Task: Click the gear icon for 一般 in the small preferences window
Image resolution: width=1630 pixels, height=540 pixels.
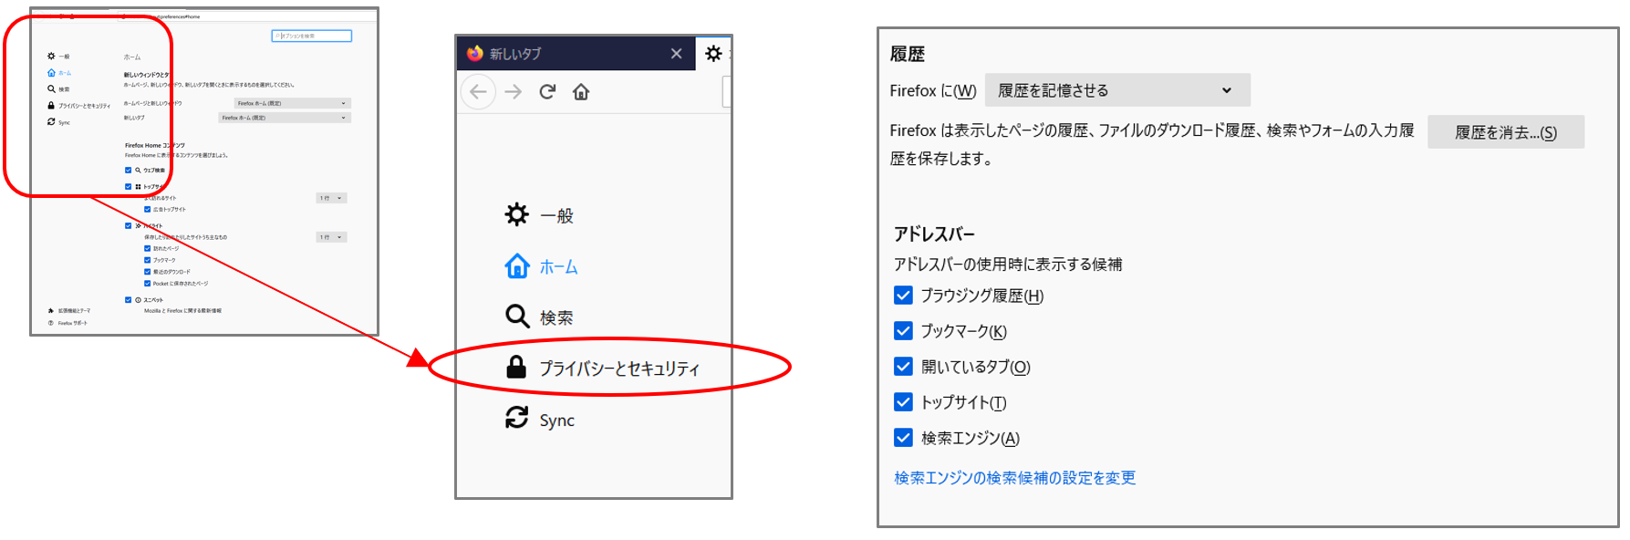Action: coord(51,57)
